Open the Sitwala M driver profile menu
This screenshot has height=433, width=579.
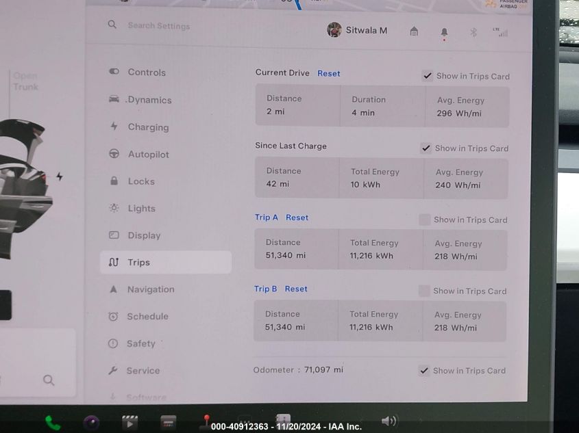pyautogui.click(x=358, y=30)
